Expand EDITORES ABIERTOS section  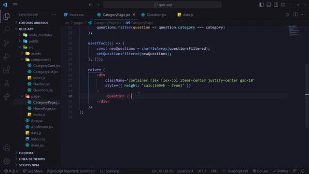33,23
